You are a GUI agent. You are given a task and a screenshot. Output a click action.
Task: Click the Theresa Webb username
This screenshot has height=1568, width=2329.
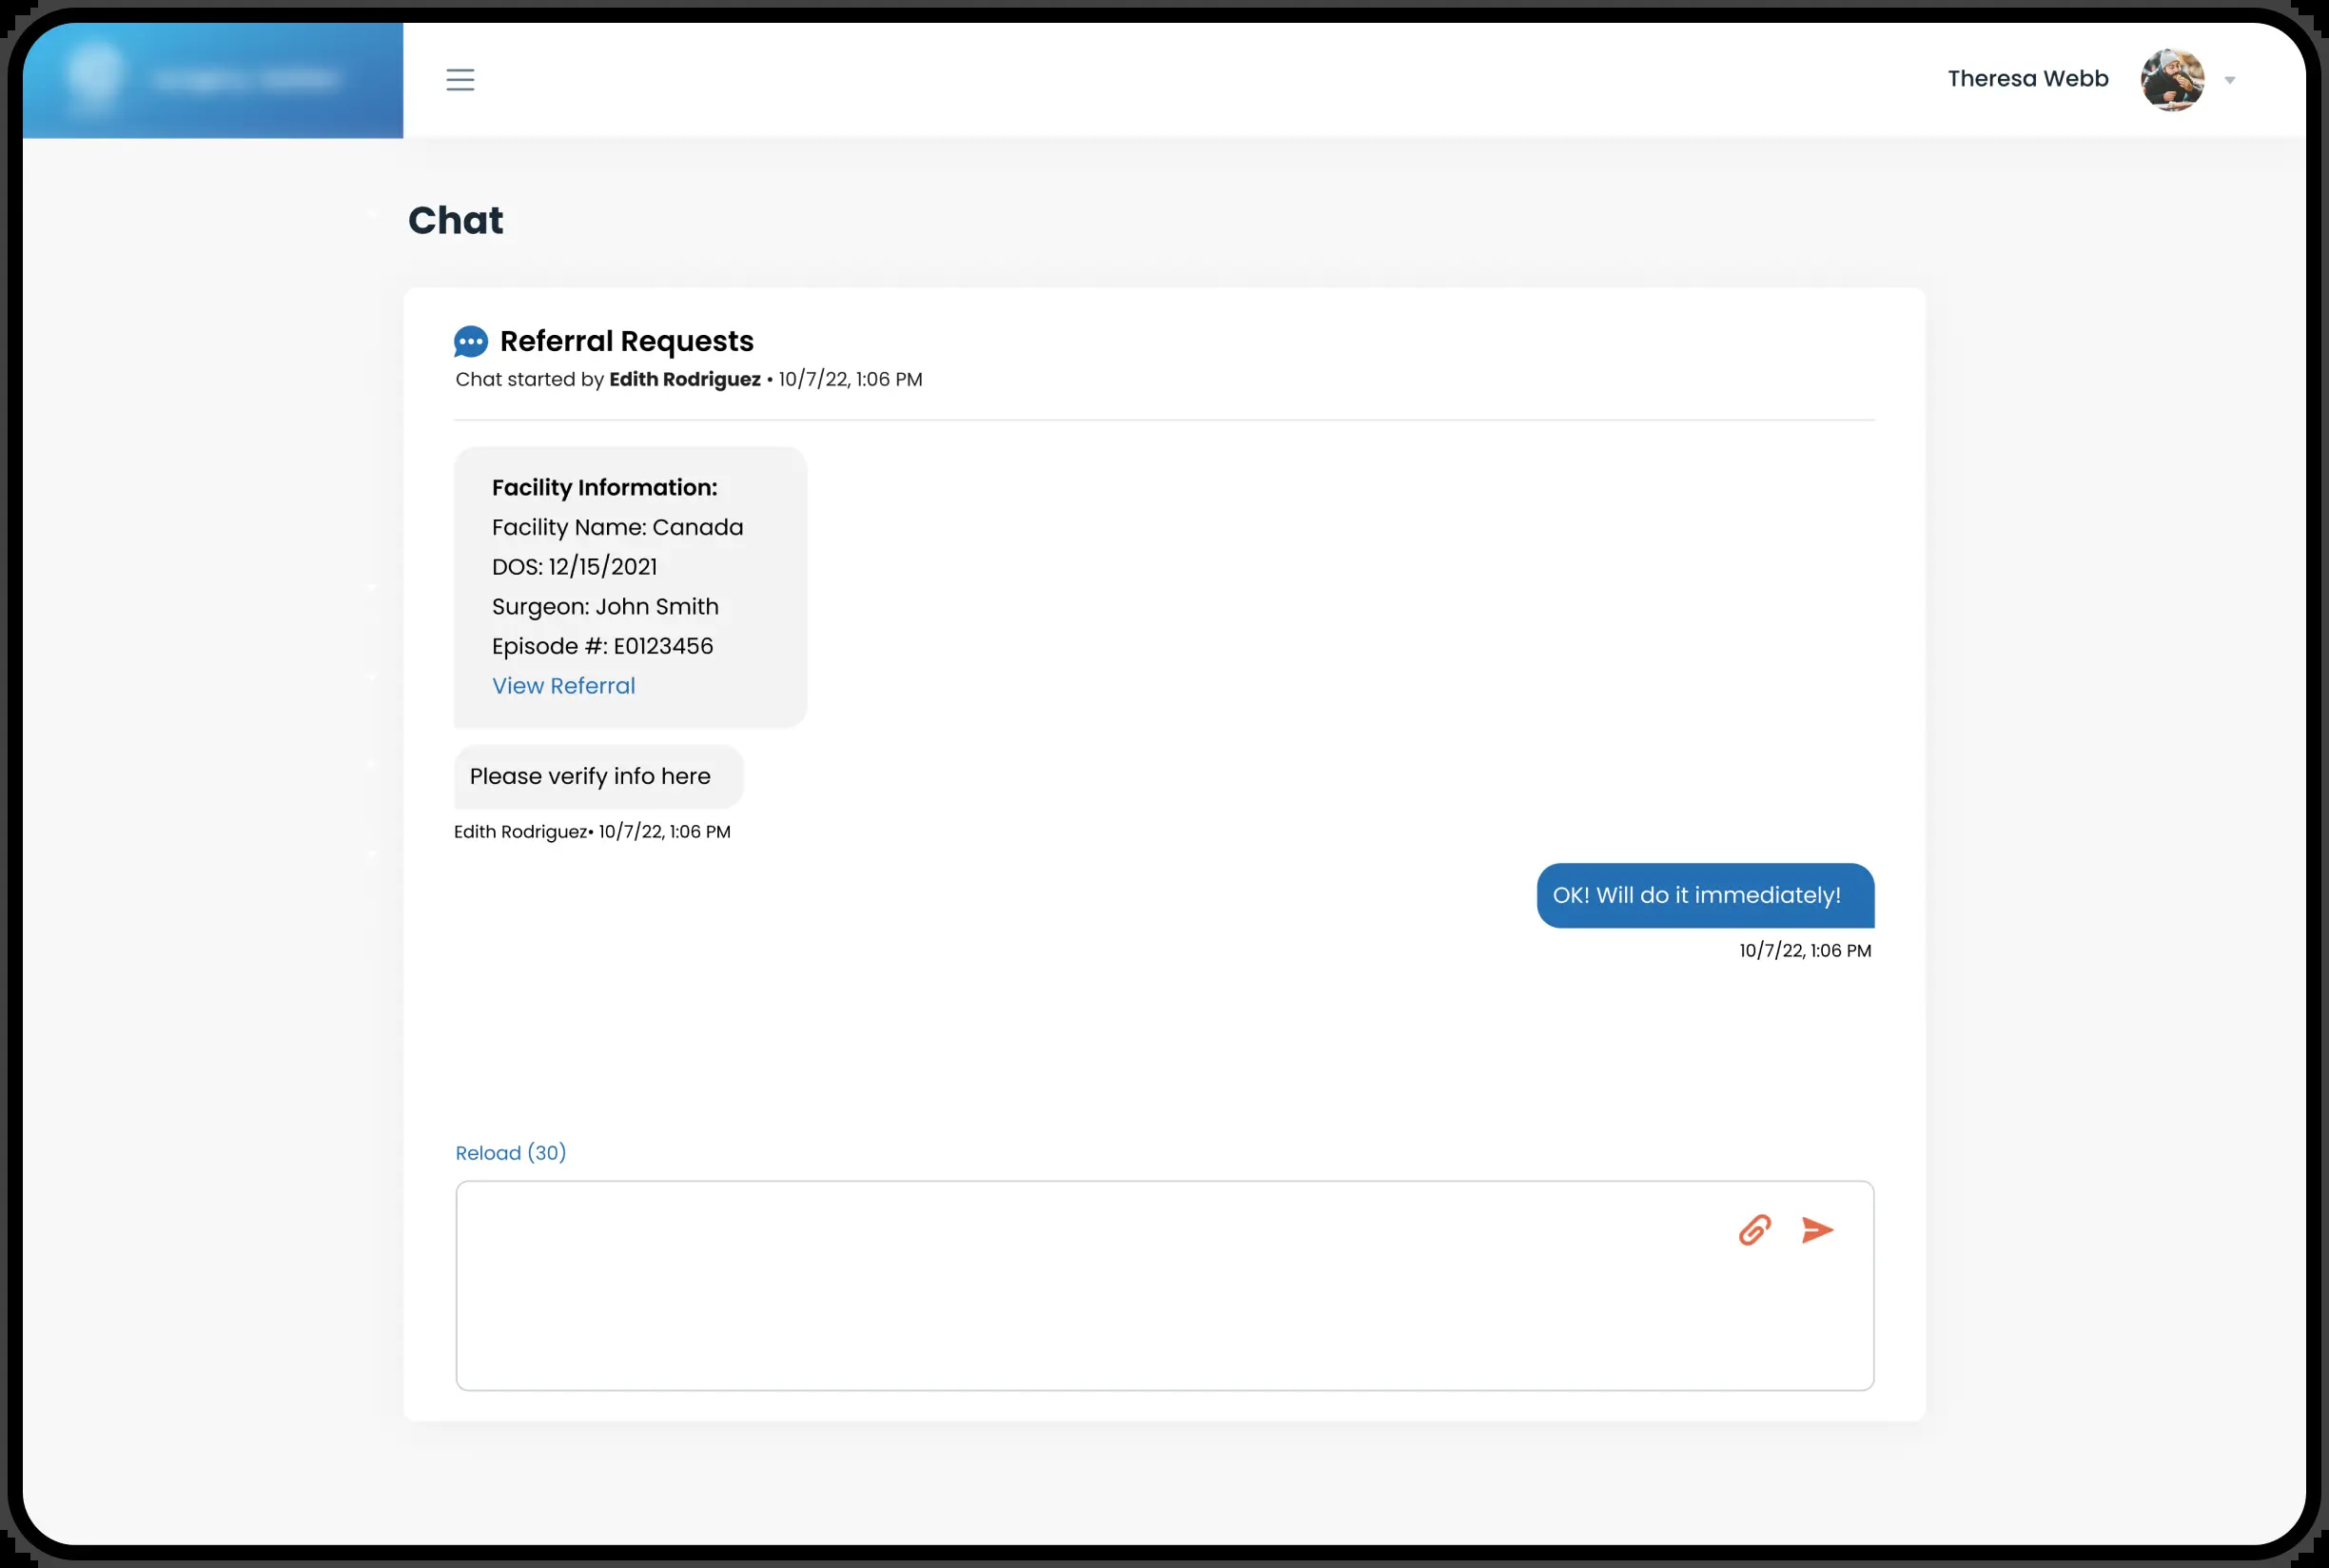pyautogui.click(x=2028, y=79)
